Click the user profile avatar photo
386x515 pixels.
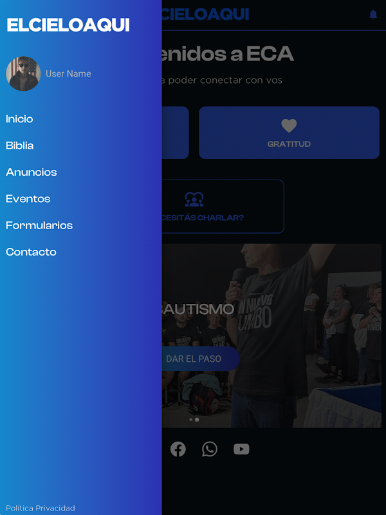23,73
